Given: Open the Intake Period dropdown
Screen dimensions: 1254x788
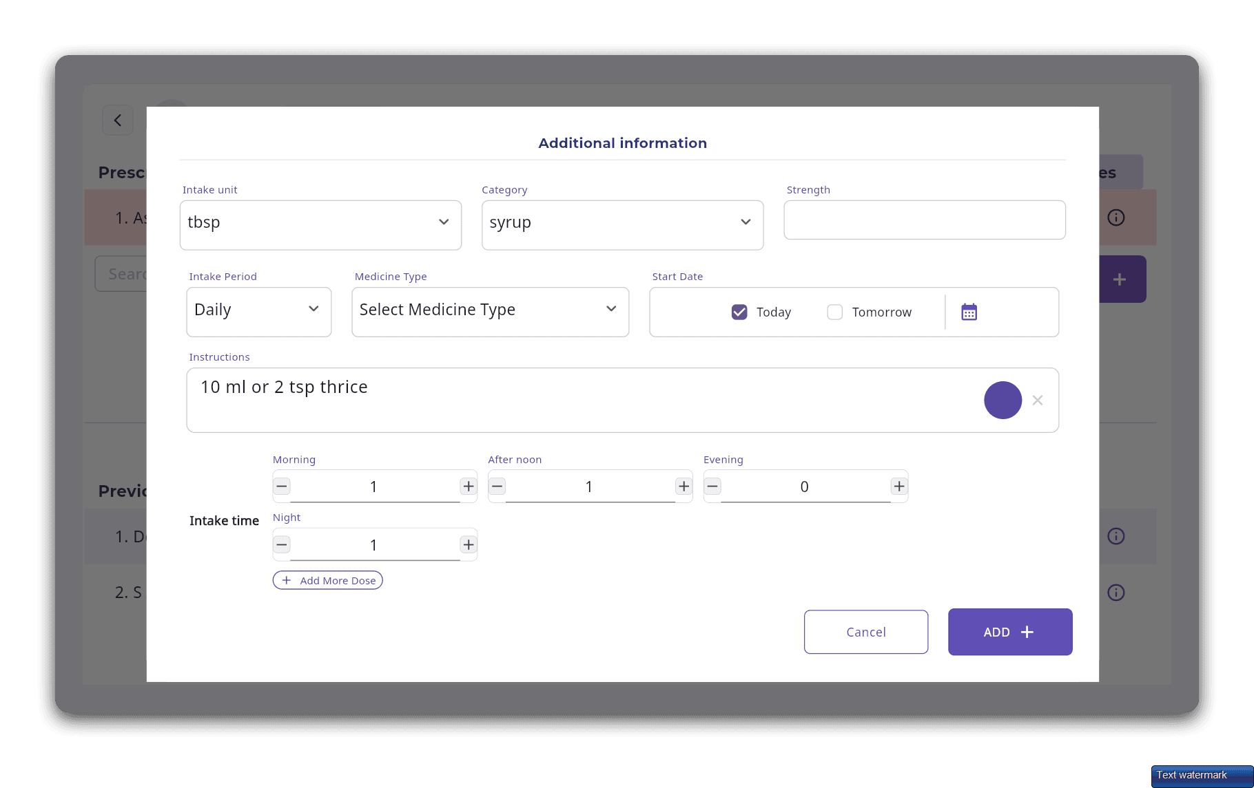Looking at the screenshot, I should pyautogui.click(x=259, y=312).
